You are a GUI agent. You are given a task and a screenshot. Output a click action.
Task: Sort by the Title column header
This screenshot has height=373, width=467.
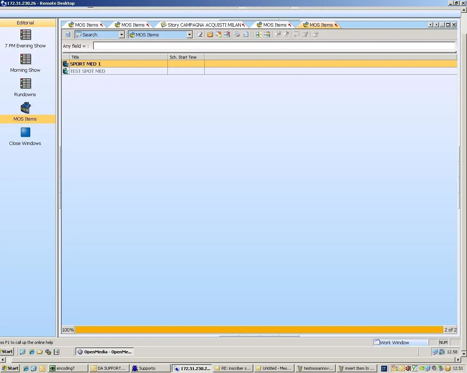117,57
